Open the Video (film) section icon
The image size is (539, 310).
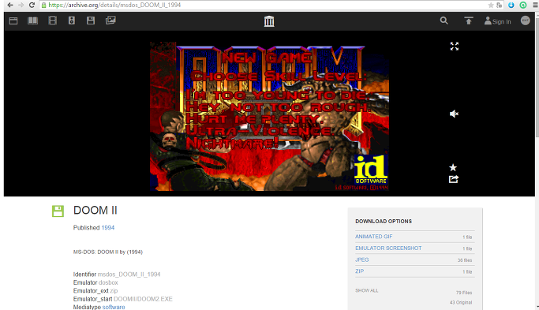pyautogui.click(x=53, y=21)
